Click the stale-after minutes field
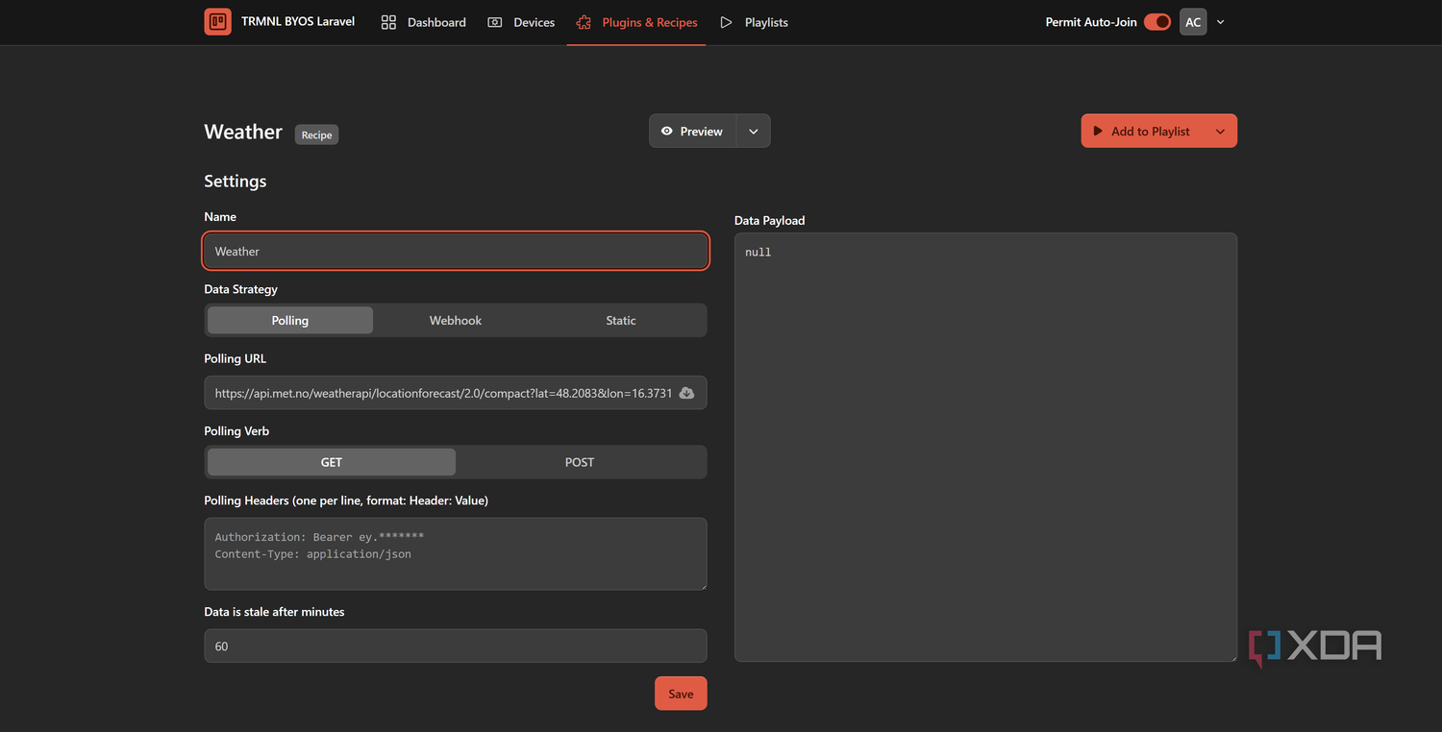Screen dimensions: 1442x732 [456, 646]
